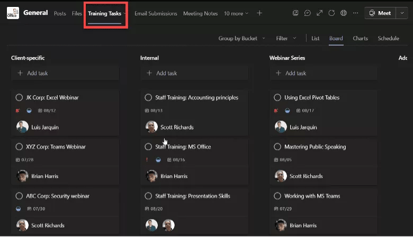The width and height of the screenshot is (413, 237).
Task: Complete Staff Training: Presentation Skills task
Action: (148, 196)
